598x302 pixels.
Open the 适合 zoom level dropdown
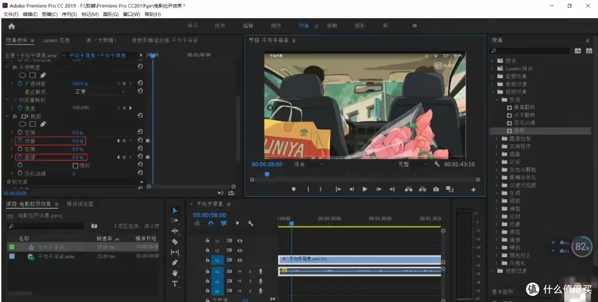(309, 164)
